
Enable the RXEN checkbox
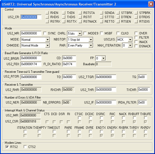click(47, 13)
